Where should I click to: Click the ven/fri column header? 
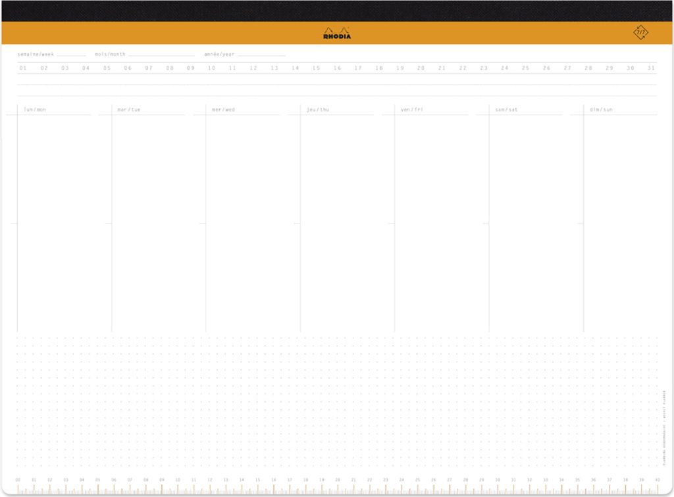click(x=412, y=110)
